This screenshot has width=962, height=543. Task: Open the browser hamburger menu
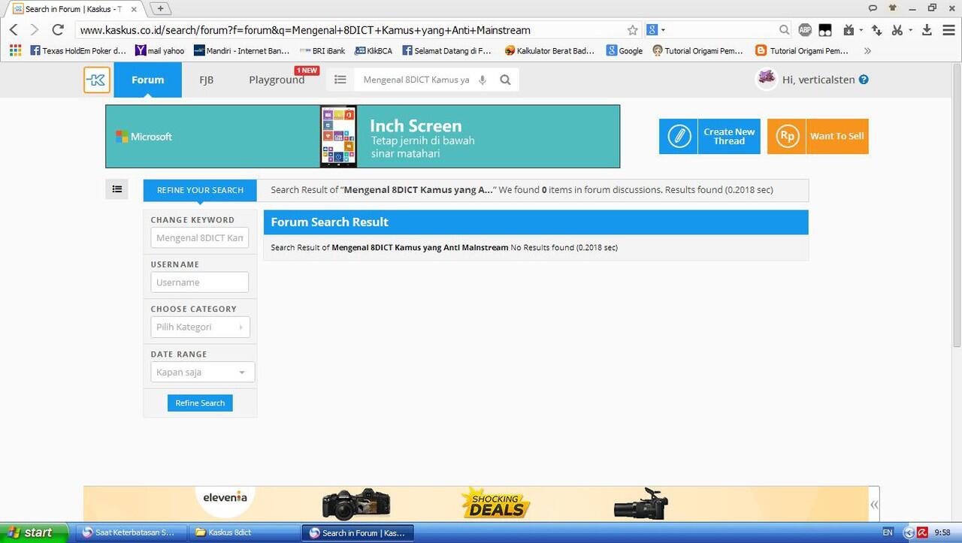pyautogui.click(x=948, y=30)
